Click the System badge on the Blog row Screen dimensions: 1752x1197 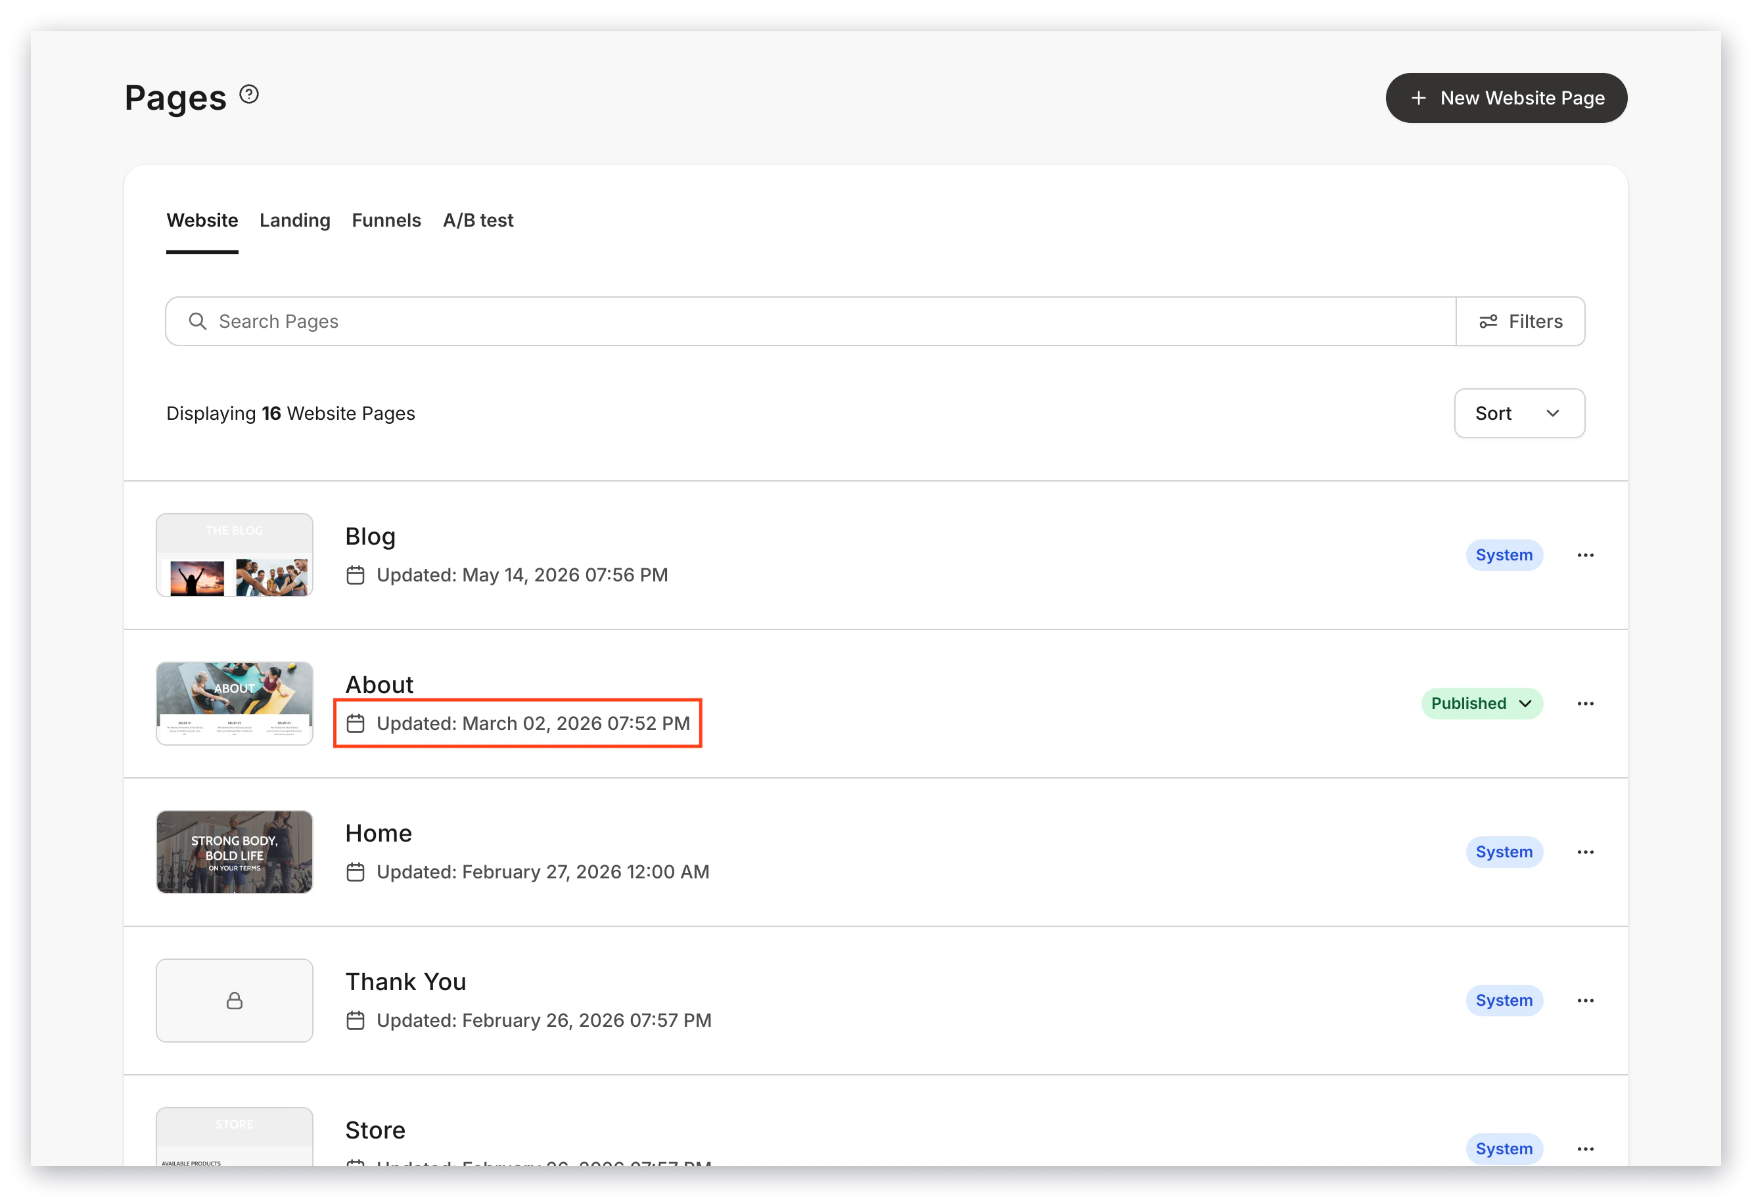tap(1504, 554)
